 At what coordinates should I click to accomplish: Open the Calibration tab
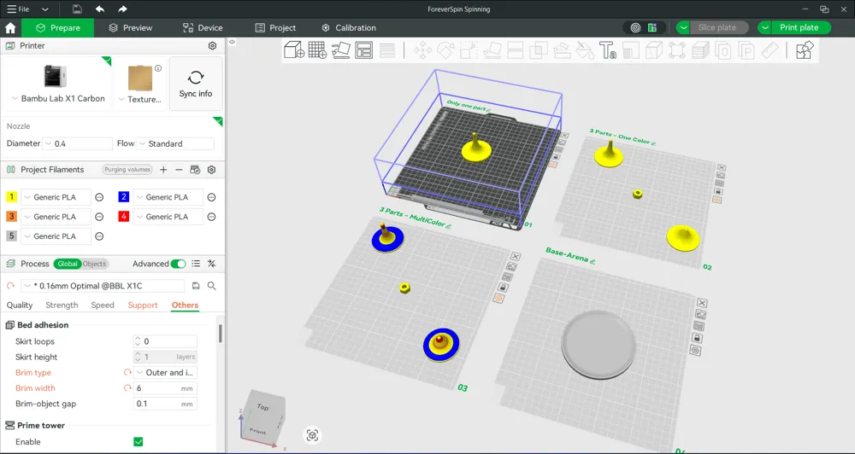(x=349, y=28)
